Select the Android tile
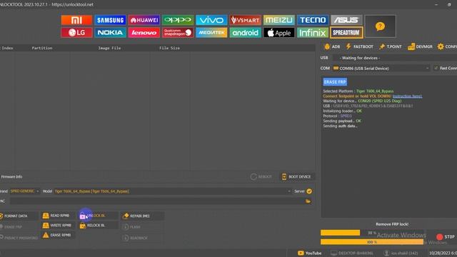457x257 pixels. pos(245,33)
